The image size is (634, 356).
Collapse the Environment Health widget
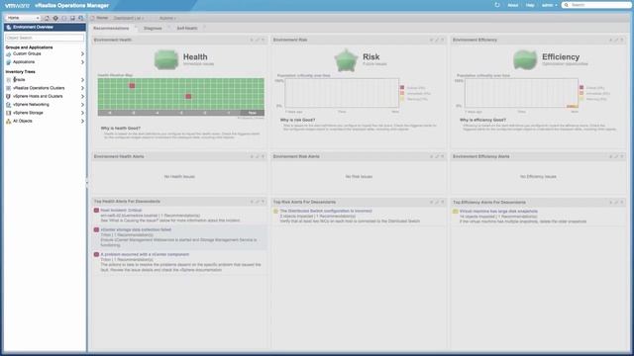click(x=252, y=40)
